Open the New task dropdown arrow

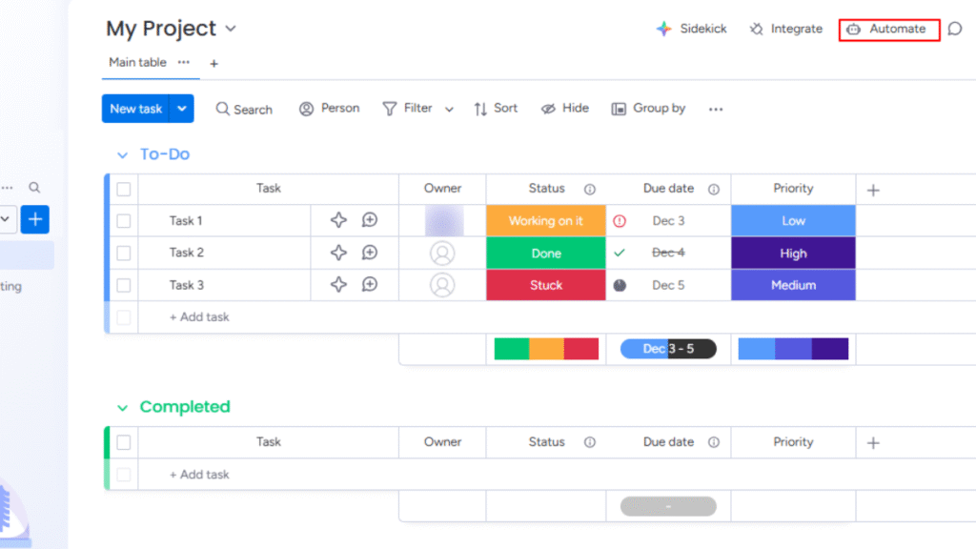coord(181,109)
